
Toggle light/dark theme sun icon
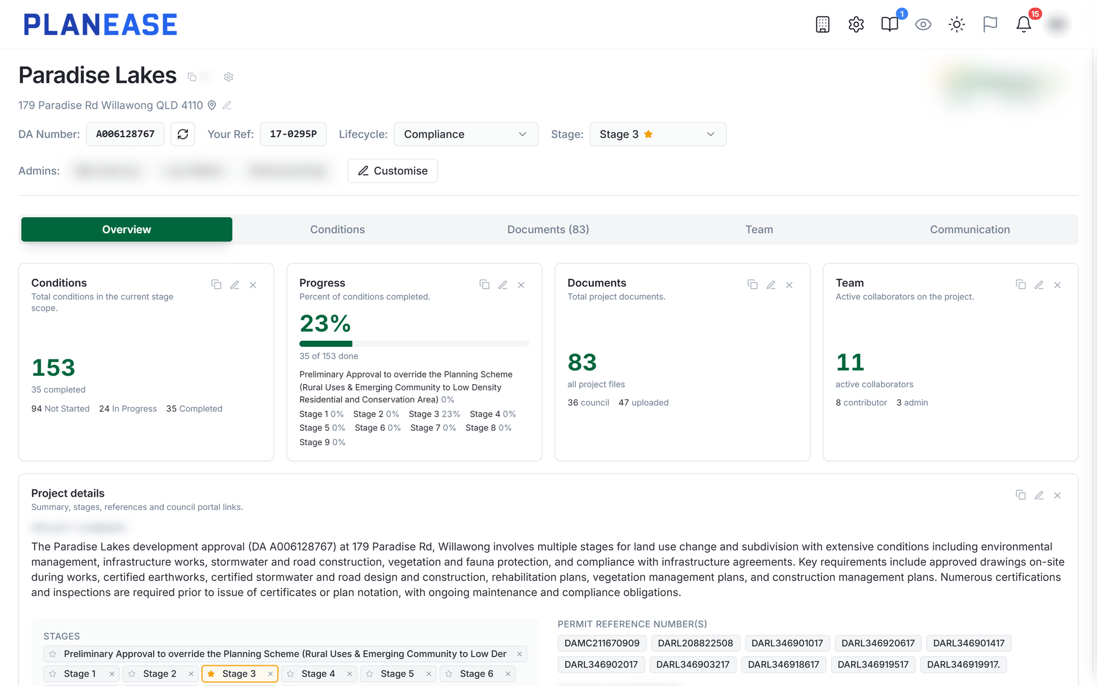(x=957, y=24)
